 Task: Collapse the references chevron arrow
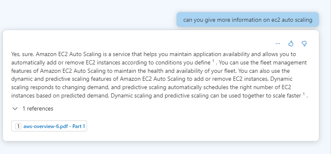[15, 108]
